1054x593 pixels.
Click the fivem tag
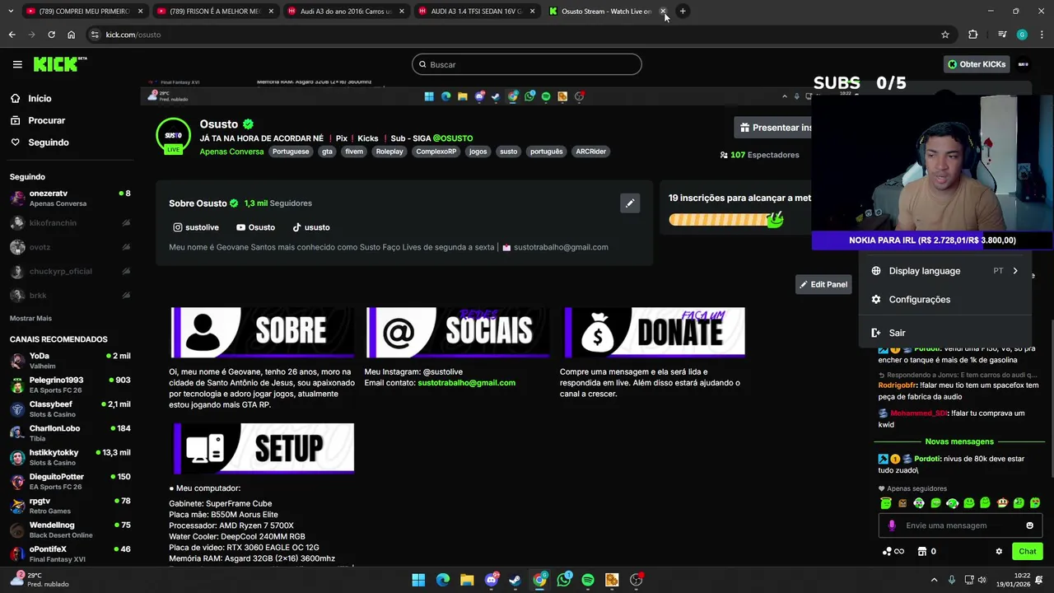pyautogui.click(x=354, y=152)
